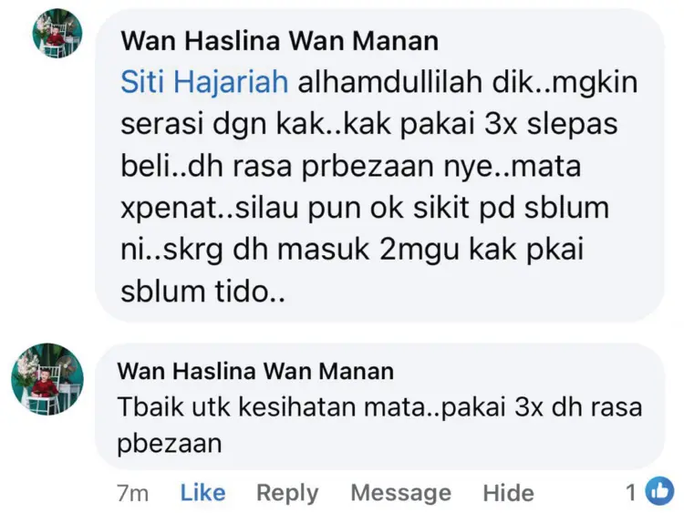The width and height of the screenshot is (684, 513).
Task: Open Wan Haslina Wan Manan name in second comment
Action: click(255, 372)
